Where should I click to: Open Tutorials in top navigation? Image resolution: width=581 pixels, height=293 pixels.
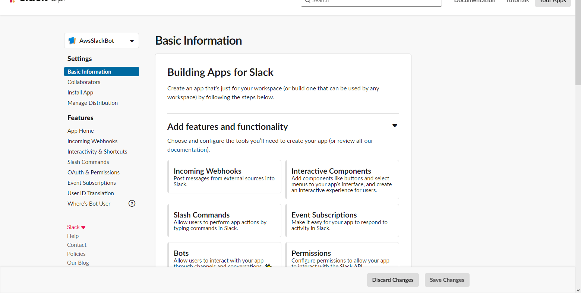point(517,1)
